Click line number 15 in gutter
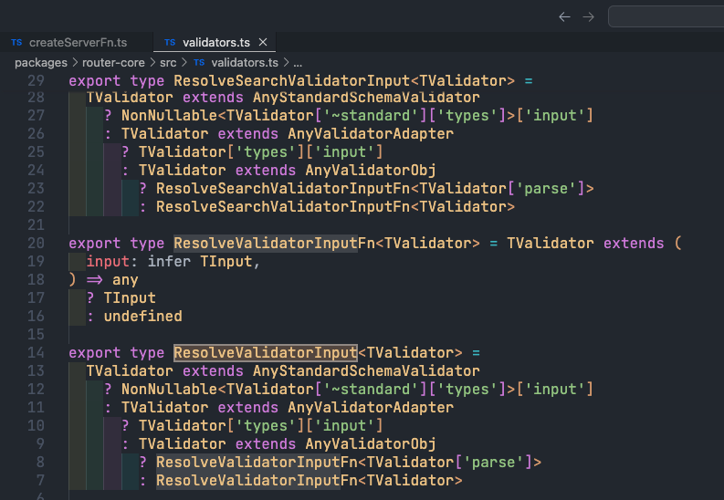Screen dimensions: 724x500 point(36,335)
